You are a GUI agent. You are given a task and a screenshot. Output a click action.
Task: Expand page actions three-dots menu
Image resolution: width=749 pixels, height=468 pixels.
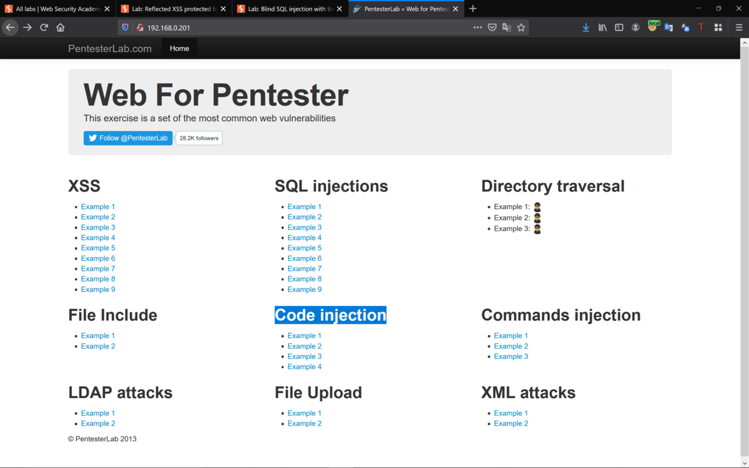click(x=477, y=27)
